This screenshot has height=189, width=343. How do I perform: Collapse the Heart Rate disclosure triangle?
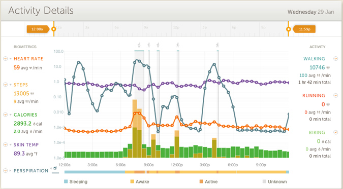[x=10, y=59]
